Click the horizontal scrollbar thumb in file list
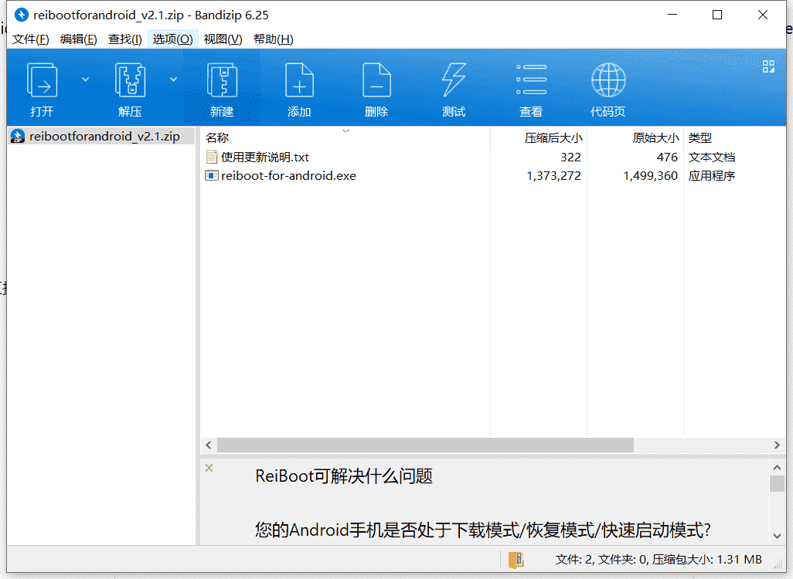Viewport: 793px width, 579px height. [x=425, y=445]
